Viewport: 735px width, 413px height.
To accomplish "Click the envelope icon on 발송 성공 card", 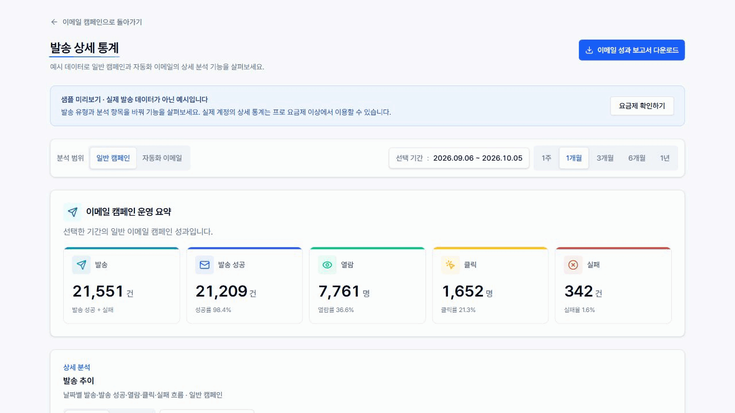I will click(x=204, y=265).
